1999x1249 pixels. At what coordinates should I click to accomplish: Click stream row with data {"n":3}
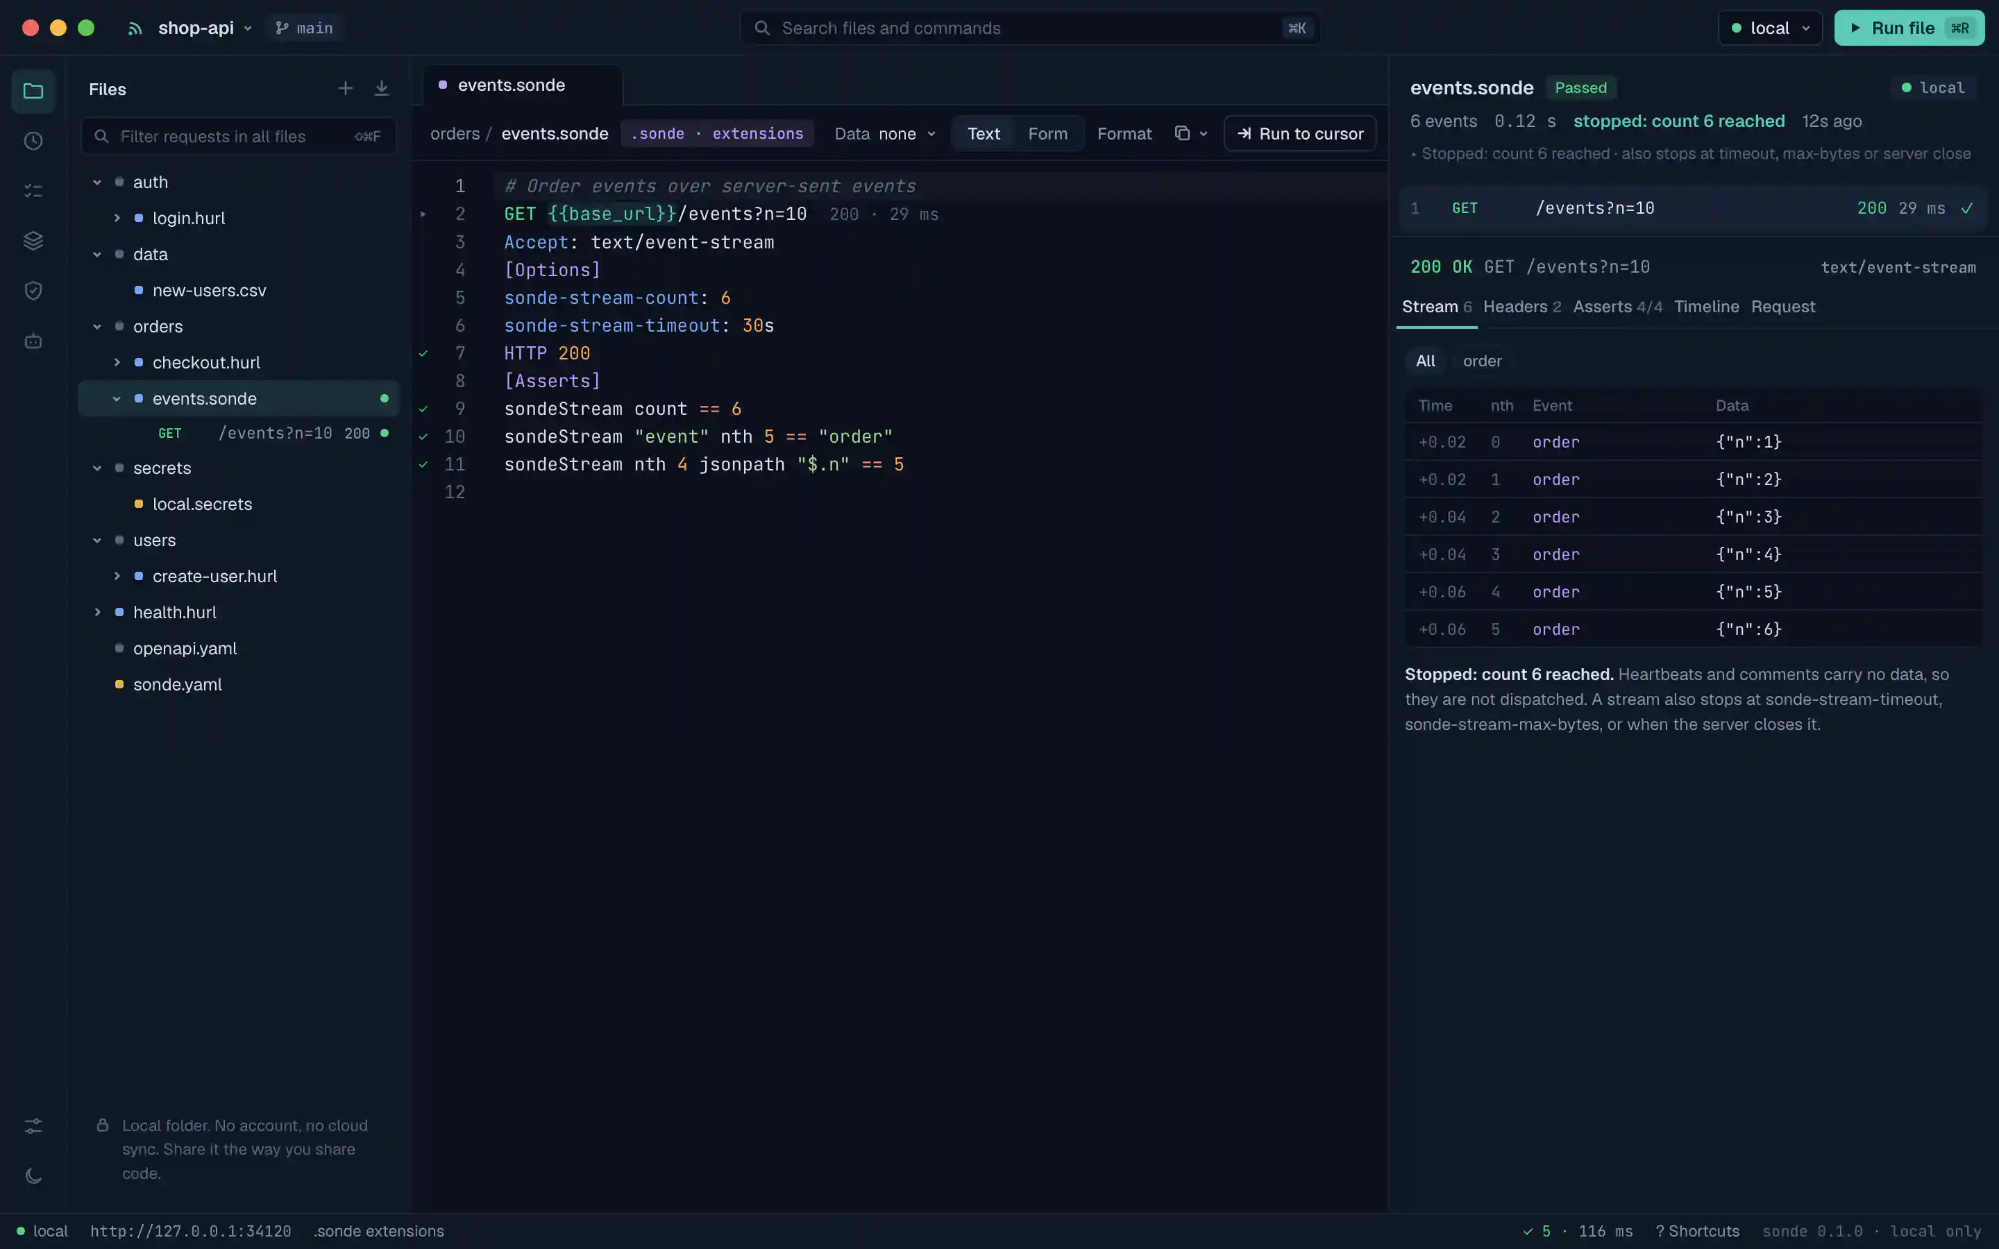[x=1692, y=517]
